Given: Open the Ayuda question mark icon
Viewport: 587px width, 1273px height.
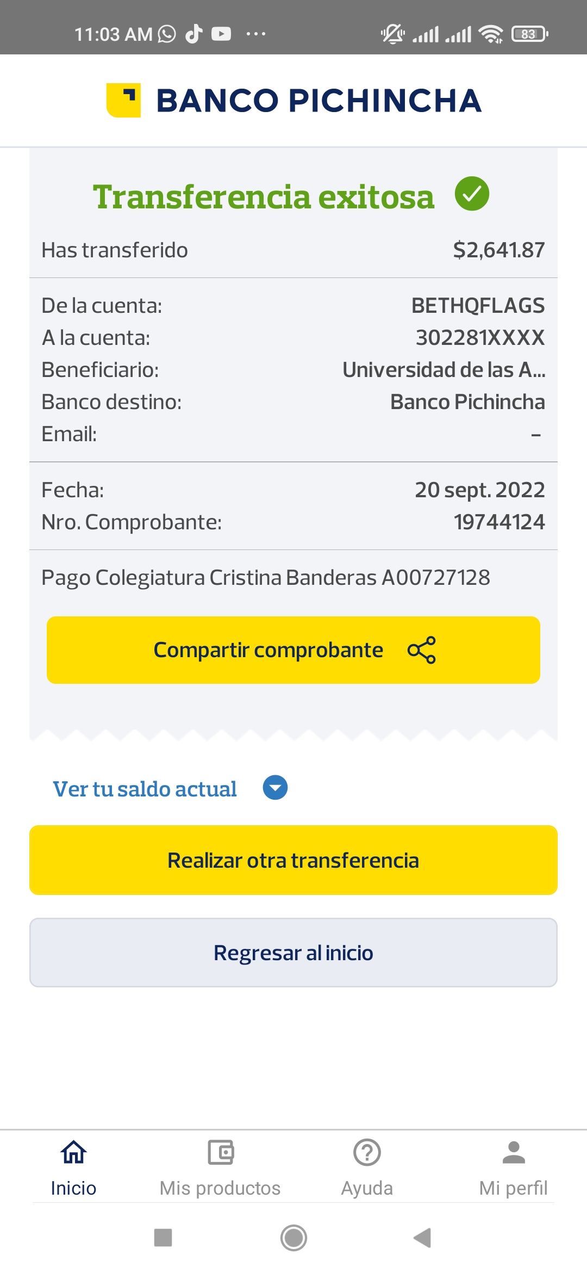Looking at the screenshot, I should (x=367, y=1152).
